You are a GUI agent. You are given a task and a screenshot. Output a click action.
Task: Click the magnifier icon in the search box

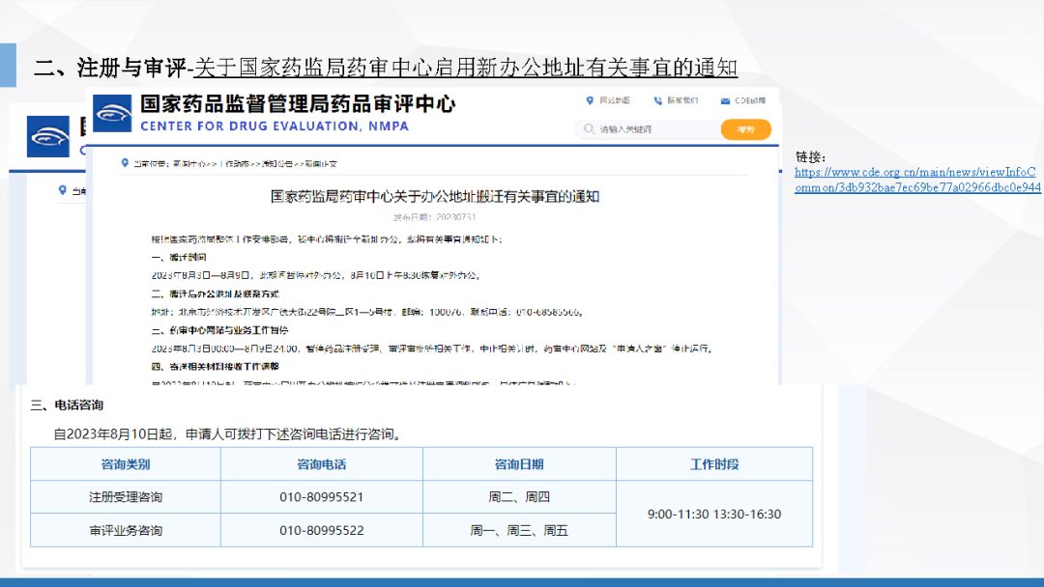[588, 129]
